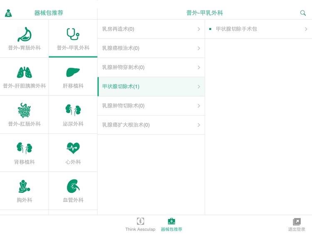The width and height of the screenshot is (312, 234).
Task: Open the kidneys icon for 肾移植科
Action: pyautogui.click(x=25, y=148)
